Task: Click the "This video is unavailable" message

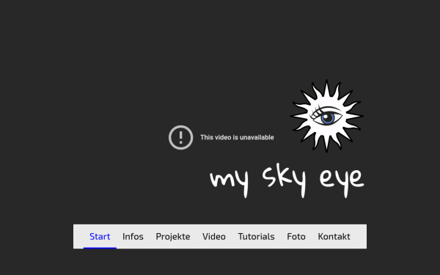Action: click(237, 137)
